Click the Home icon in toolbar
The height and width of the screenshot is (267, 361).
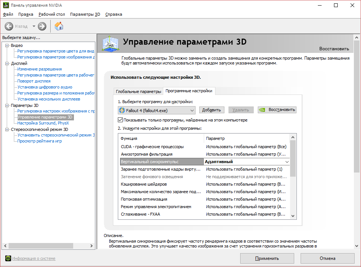point(59,26)
